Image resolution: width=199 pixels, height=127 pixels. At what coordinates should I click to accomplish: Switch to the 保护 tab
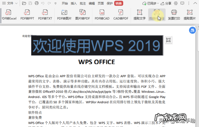click(x=110, y=3)
